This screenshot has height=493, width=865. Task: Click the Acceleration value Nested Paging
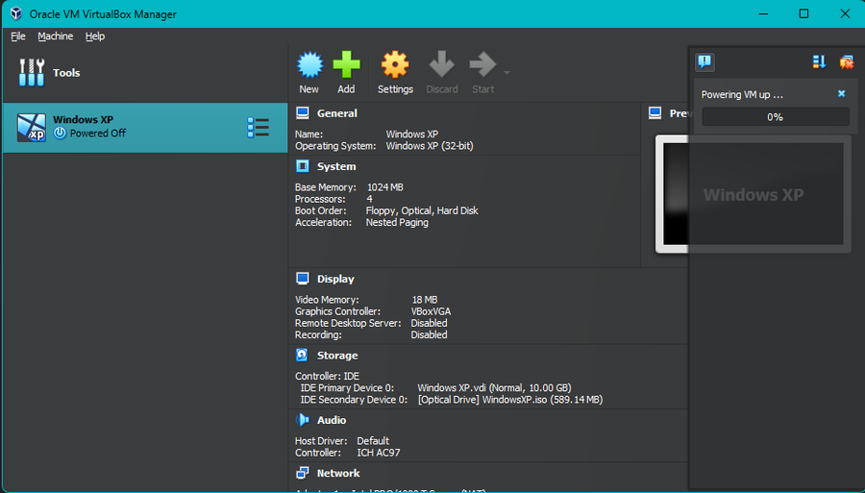[397, 222]
